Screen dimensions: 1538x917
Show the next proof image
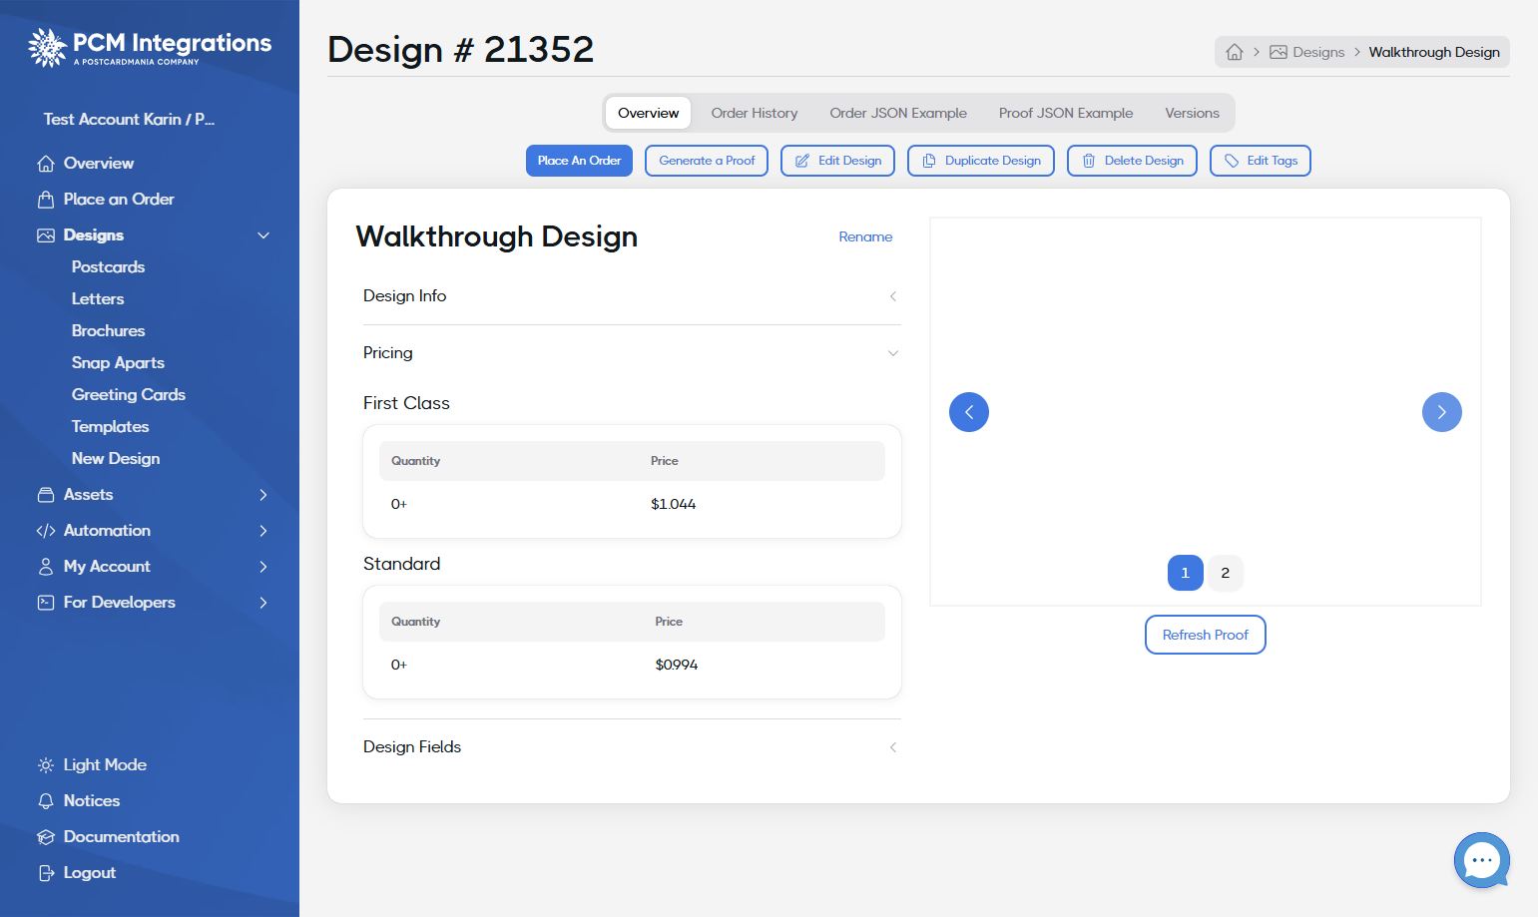coord(1442,412)
